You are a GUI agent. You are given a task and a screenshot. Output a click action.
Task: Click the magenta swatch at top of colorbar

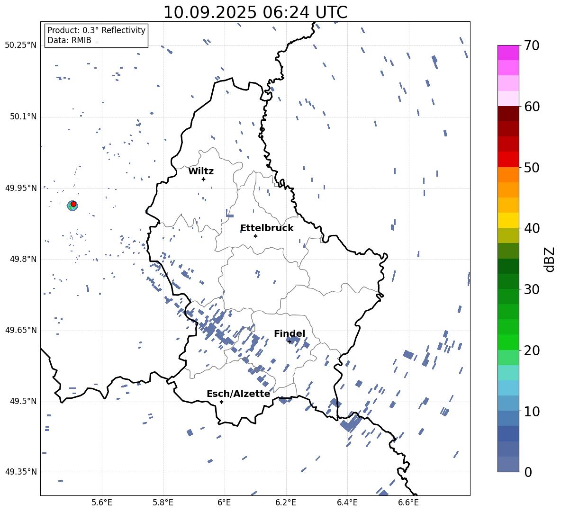pyautogui.click(x=508, y=53)
